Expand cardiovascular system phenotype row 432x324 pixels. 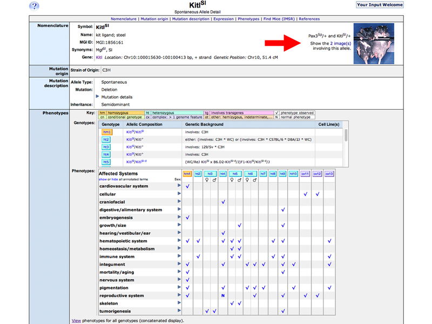coord(179,186)
